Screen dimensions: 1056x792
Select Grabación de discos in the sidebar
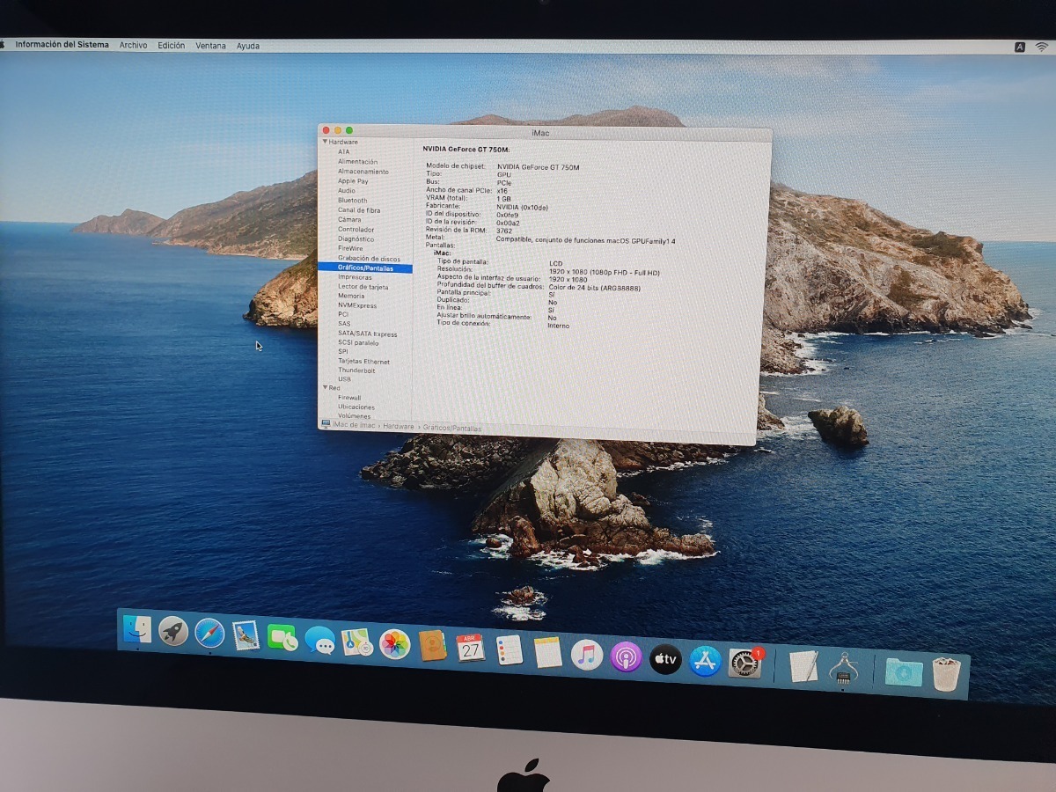pyautogui.click(x=370, y=259)
